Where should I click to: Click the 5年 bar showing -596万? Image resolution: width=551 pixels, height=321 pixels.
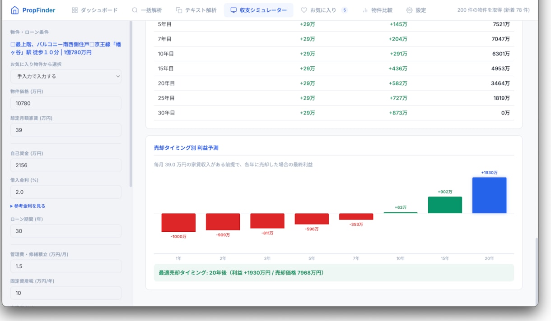click(x=312, y=219)
